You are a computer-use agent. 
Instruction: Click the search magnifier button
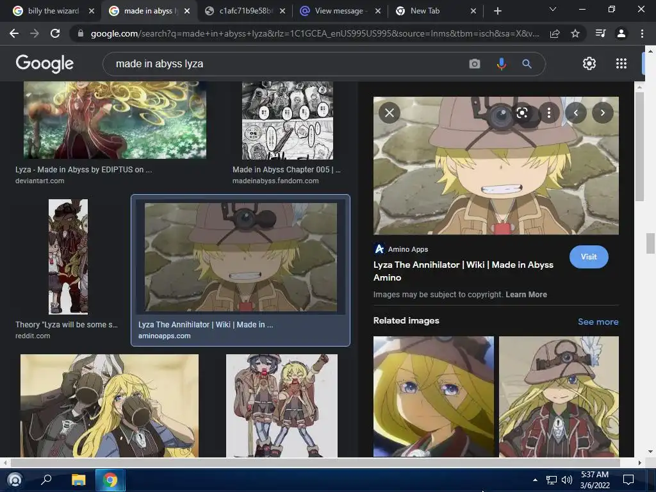click(527, 63)
